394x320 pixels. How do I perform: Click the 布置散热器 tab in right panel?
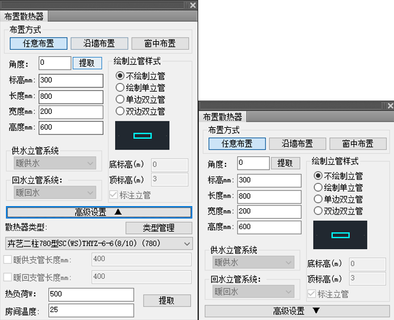pos(222,117)
